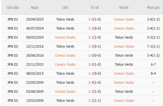This screenshot has height=106, width=163.
Task: Click the "Phạt góc" column header
Action: click(153, 8)
